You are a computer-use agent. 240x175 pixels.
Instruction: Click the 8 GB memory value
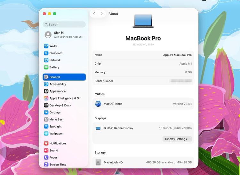[188, 72]
